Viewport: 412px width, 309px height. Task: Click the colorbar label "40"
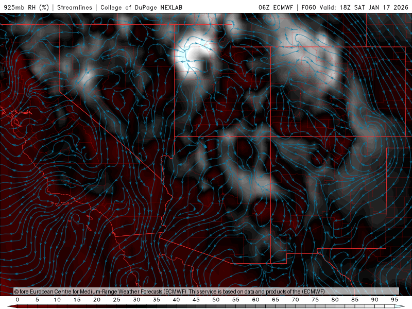(176, 300)
